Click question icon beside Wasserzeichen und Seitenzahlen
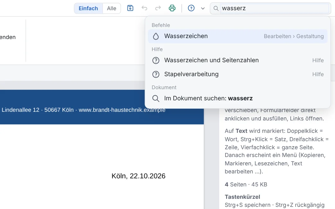This screenshot has height=209, width=335. (156, 61)
